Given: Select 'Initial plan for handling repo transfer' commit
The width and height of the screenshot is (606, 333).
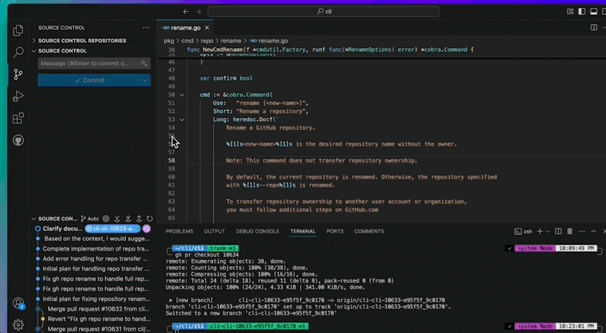Looking at the screenshot, I should pyautogui.click(x=96, y=269).
